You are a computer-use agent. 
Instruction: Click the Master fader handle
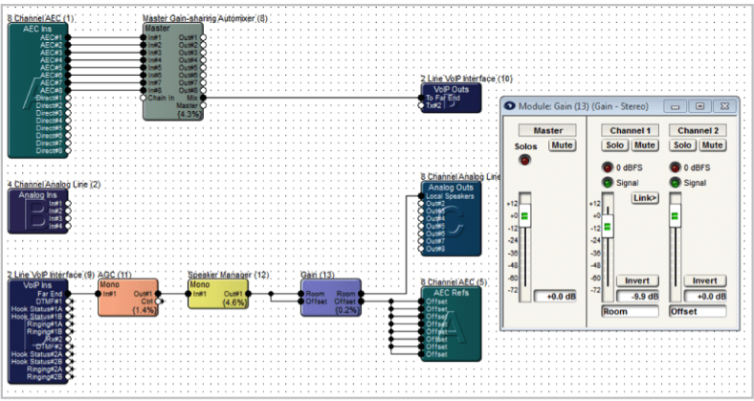pos(524,216)
